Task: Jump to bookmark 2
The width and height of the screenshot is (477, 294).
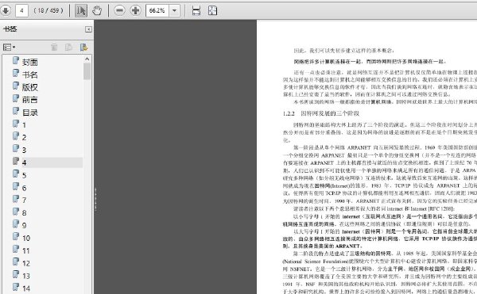Action: 24,138
